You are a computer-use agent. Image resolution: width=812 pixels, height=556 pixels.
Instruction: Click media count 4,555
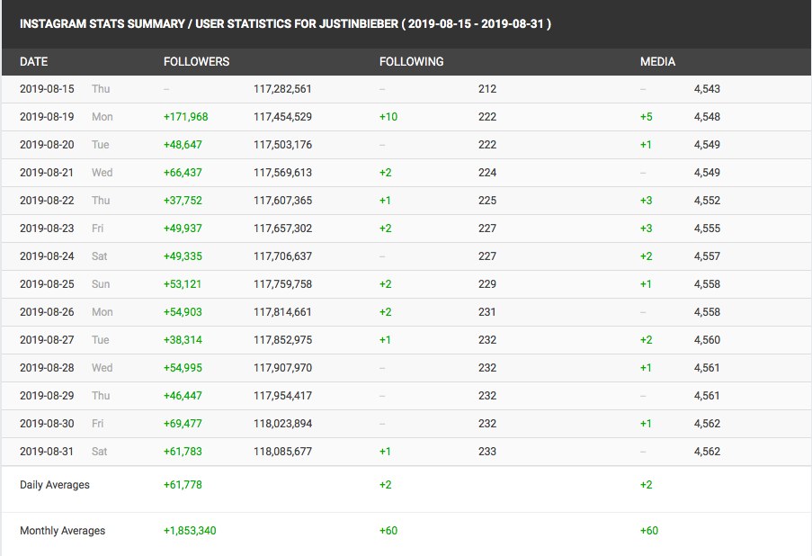(x=707, y=229)
